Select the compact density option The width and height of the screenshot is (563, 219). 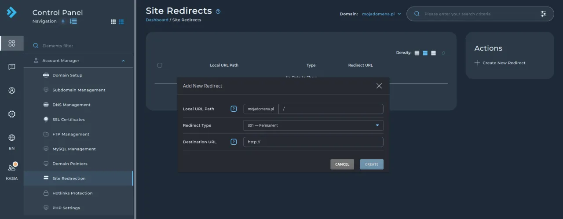coord(417,53)
